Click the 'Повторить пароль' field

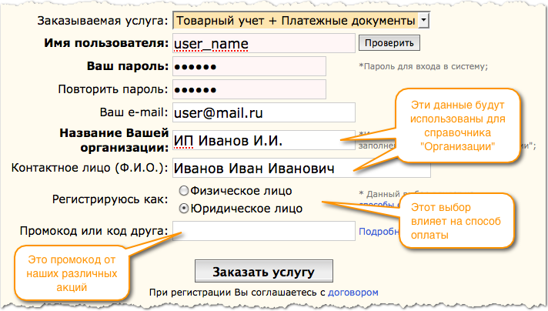[249, 89]
